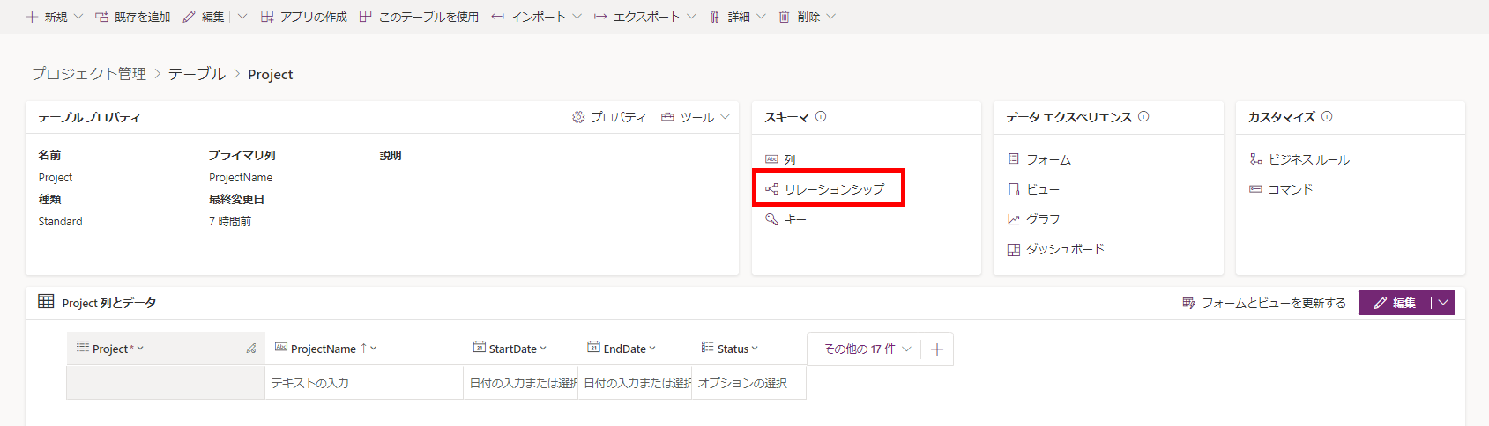Open the エクスポート menu

pos(644,17)
